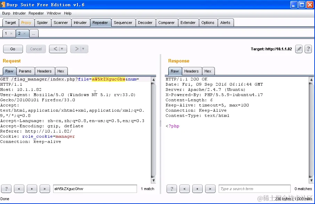Select the Repeater tool tab
315x204 pixels.
[100, 23]
